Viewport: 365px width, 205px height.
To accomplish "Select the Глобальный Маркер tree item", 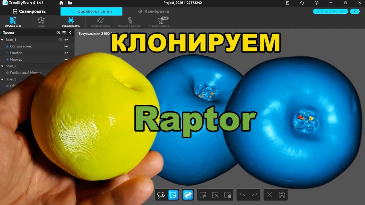I will pyautogui.click(x=26, y=73).
